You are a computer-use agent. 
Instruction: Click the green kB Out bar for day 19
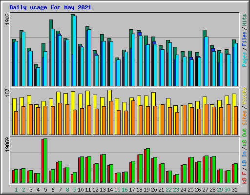148,166
